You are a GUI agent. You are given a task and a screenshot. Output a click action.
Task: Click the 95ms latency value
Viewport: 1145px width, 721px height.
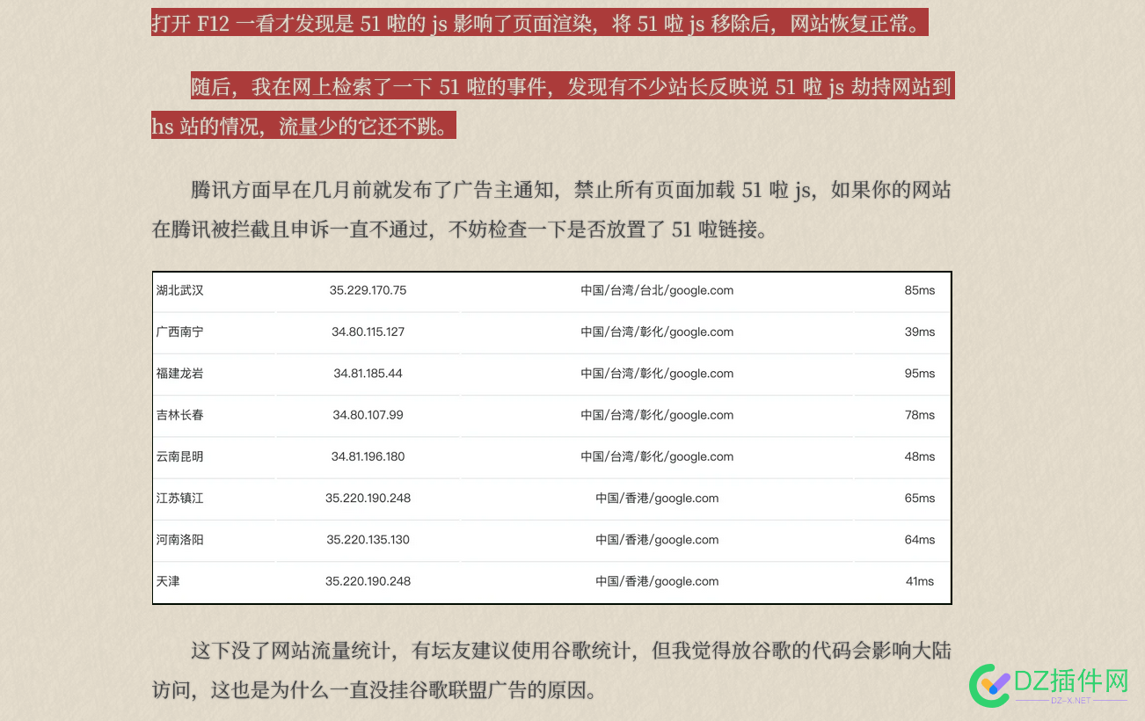click(x=920, y=373)
